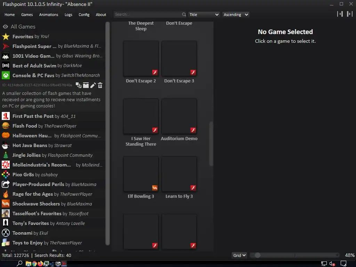The width and height of the screenshot is (356, 267).
Task: Open Firefox from the taskbar
Action: 40,264
